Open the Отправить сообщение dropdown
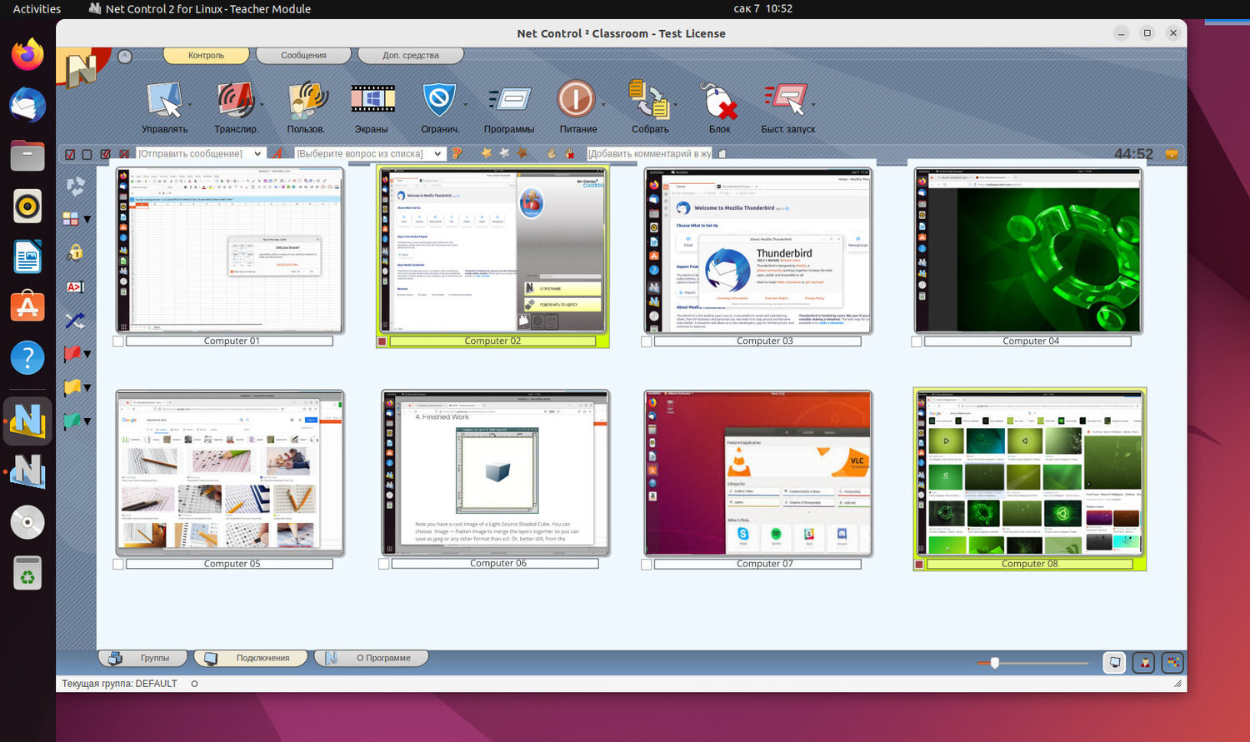1250x742 pixels. [259, 153]
